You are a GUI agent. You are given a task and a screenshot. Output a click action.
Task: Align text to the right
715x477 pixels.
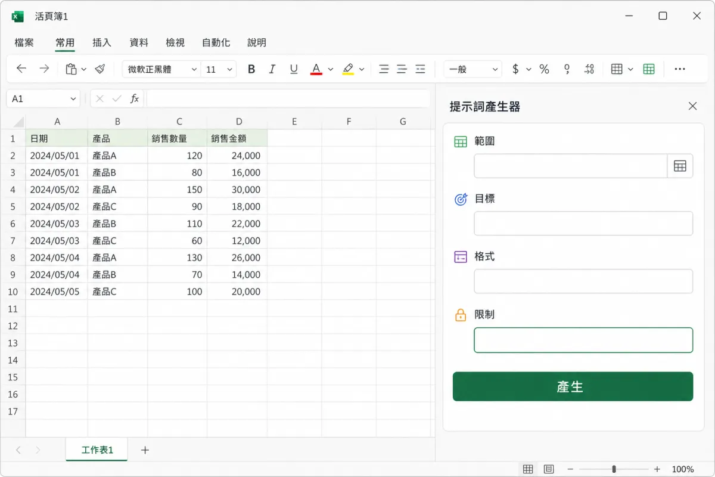click(421, 69)
